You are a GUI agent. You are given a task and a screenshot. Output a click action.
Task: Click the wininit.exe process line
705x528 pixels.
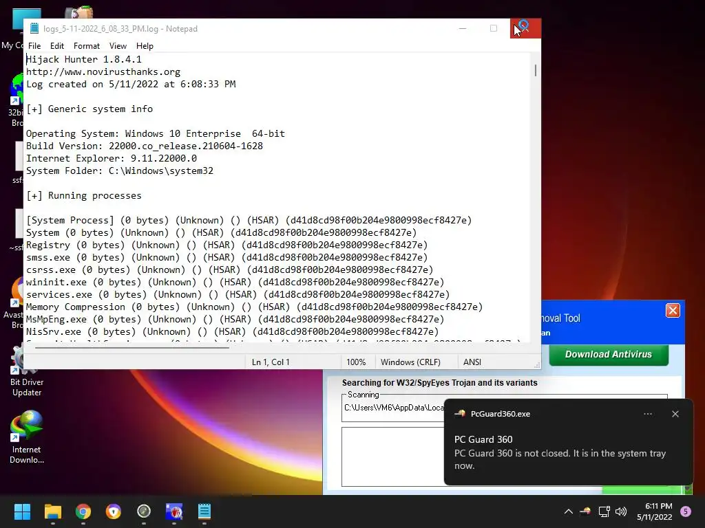point(235,283)
